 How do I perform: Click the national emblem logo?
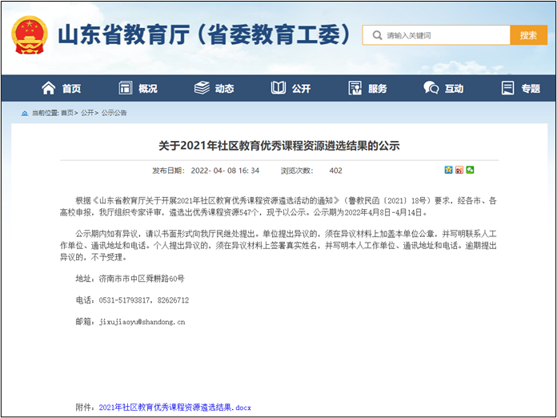pyautogui.click(x=30, y=35)
